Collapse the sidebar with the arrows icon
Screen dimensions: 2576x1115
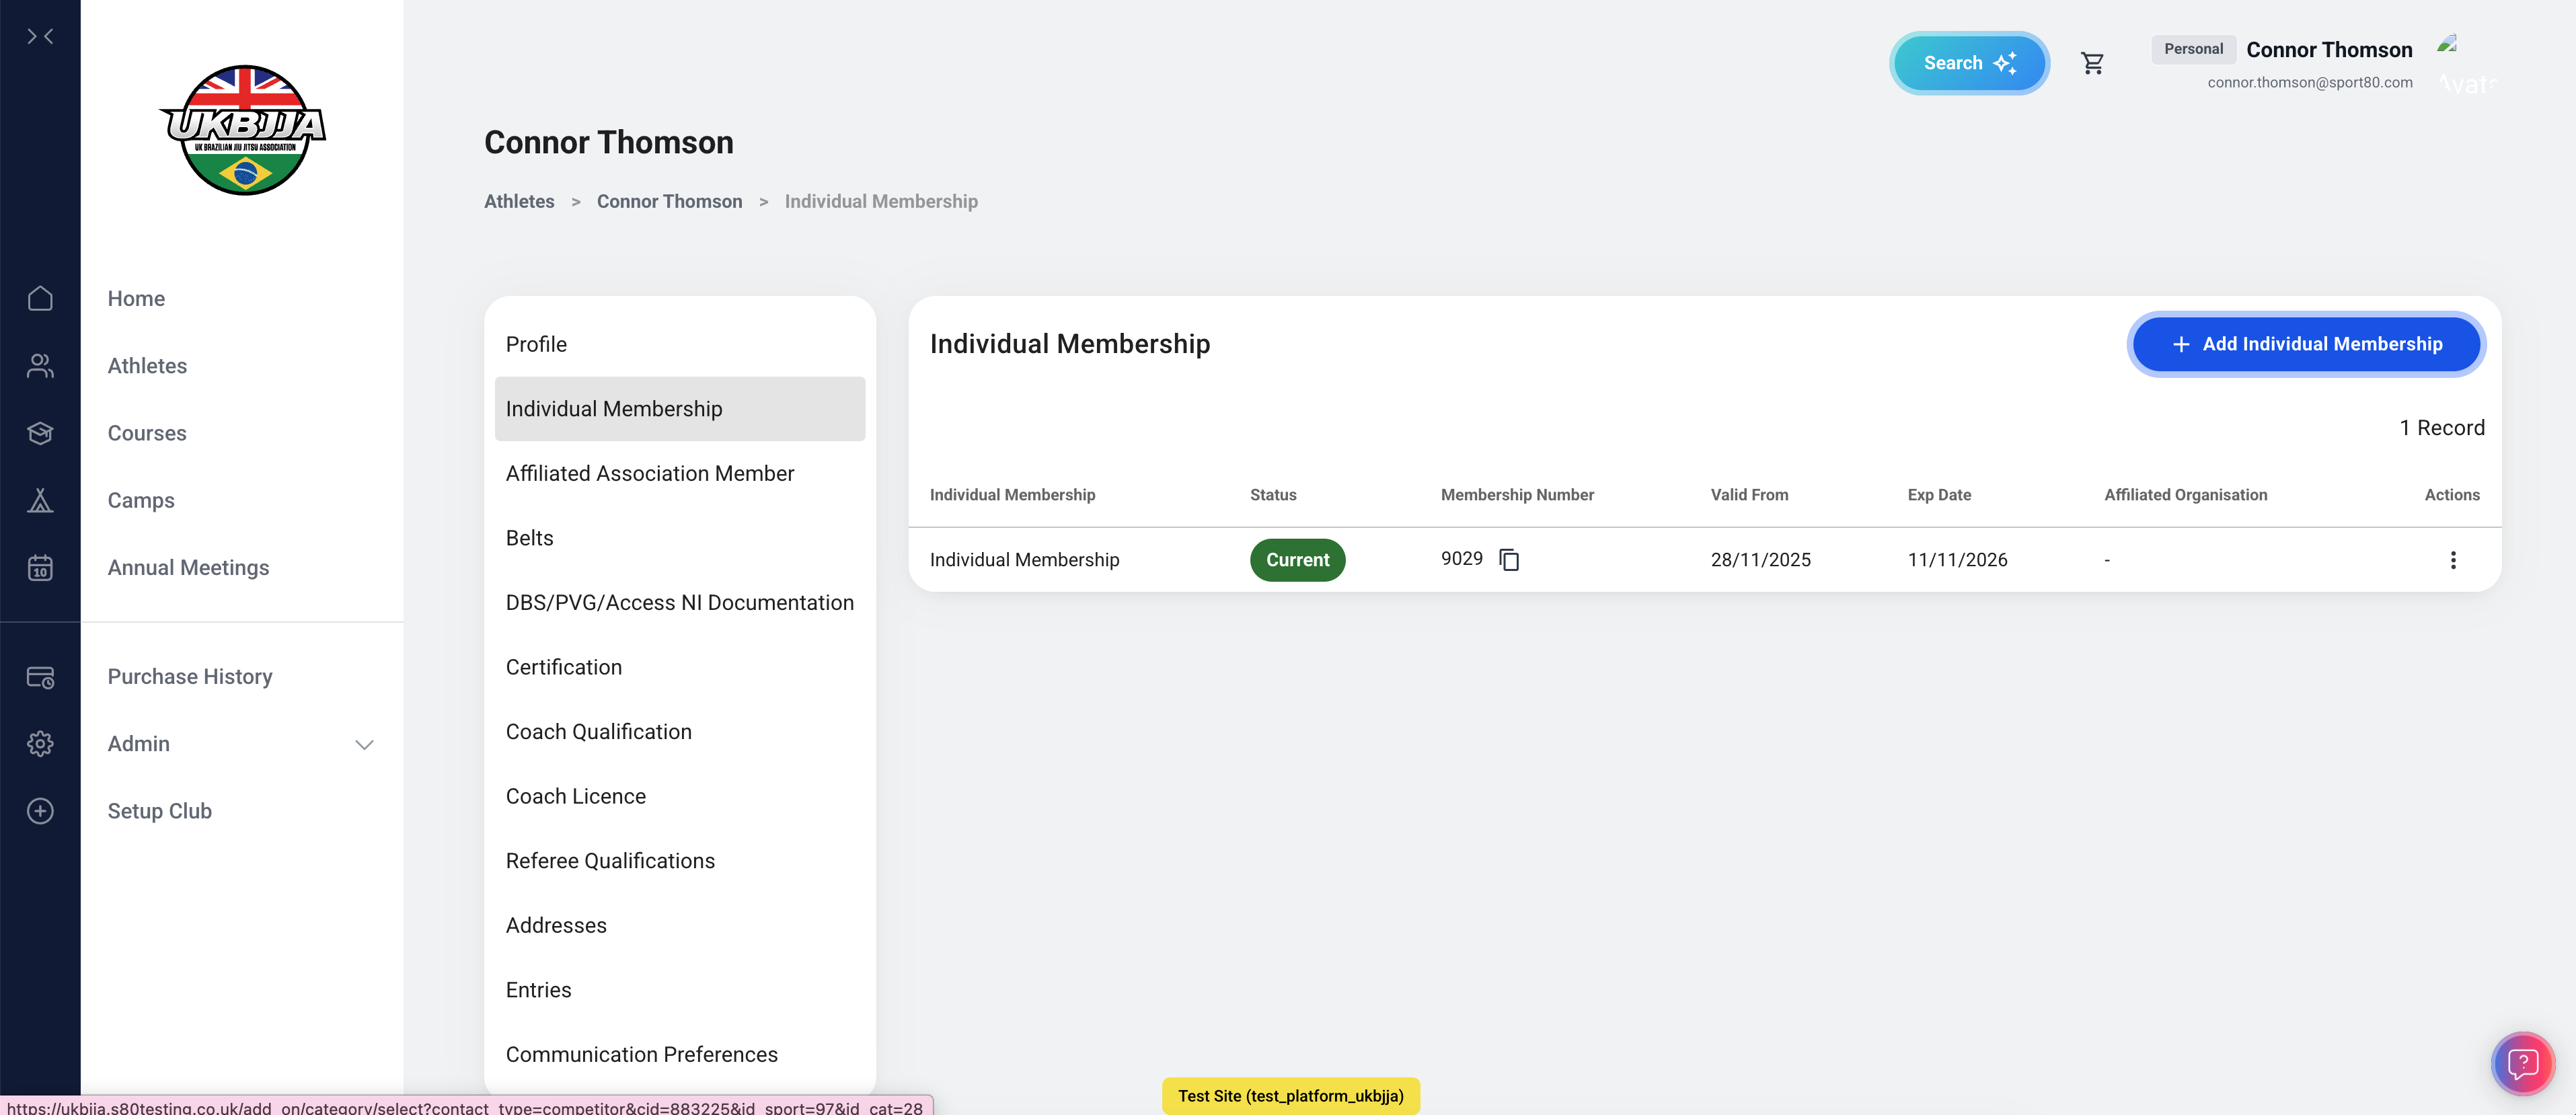tap(40, 37)
